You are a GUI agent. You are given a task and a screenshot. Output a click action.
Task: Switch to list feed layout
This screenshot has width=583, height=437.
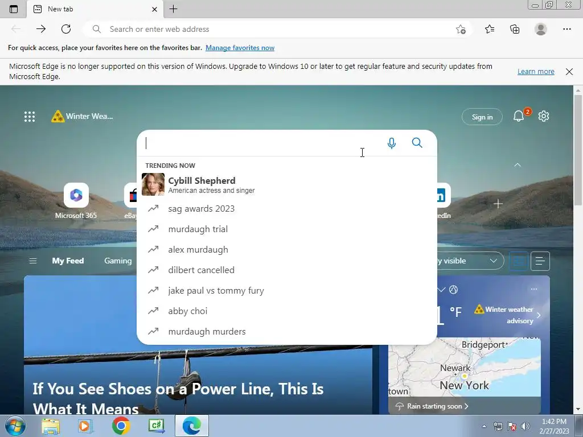pyautogui.click(x=540, y=261)
